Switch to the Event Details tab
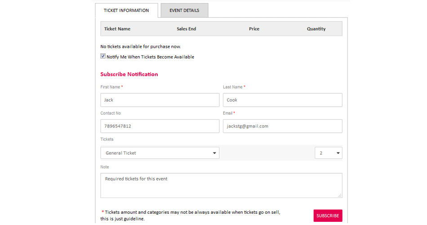427x225 pixels. [184, 10]
